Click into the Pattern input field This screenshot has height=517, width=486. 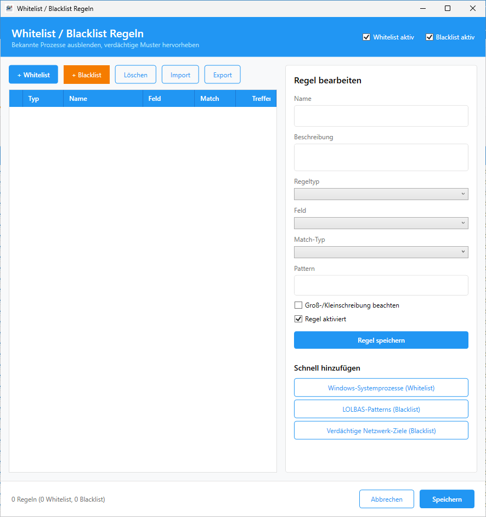click(x=381, y=285)
